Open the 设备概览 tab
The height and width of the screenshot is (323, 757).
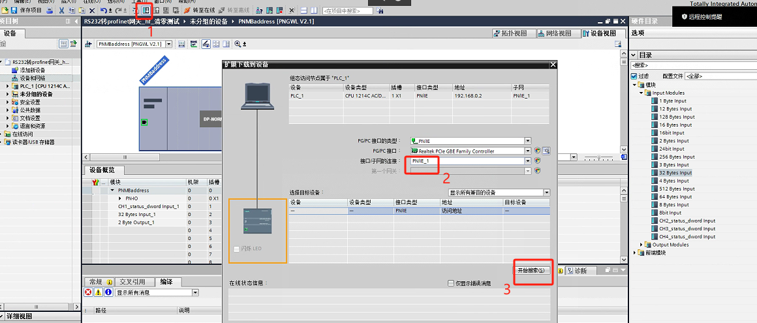(104, 170)
